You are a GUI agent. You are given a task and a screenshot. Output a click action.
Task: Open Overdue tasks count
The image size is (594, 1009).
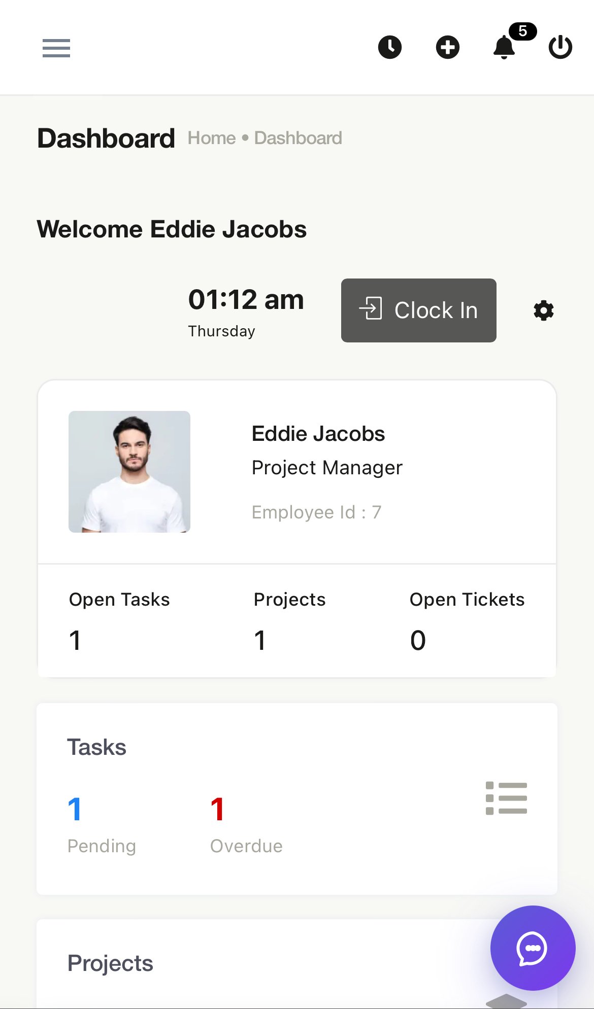point(246,825)
